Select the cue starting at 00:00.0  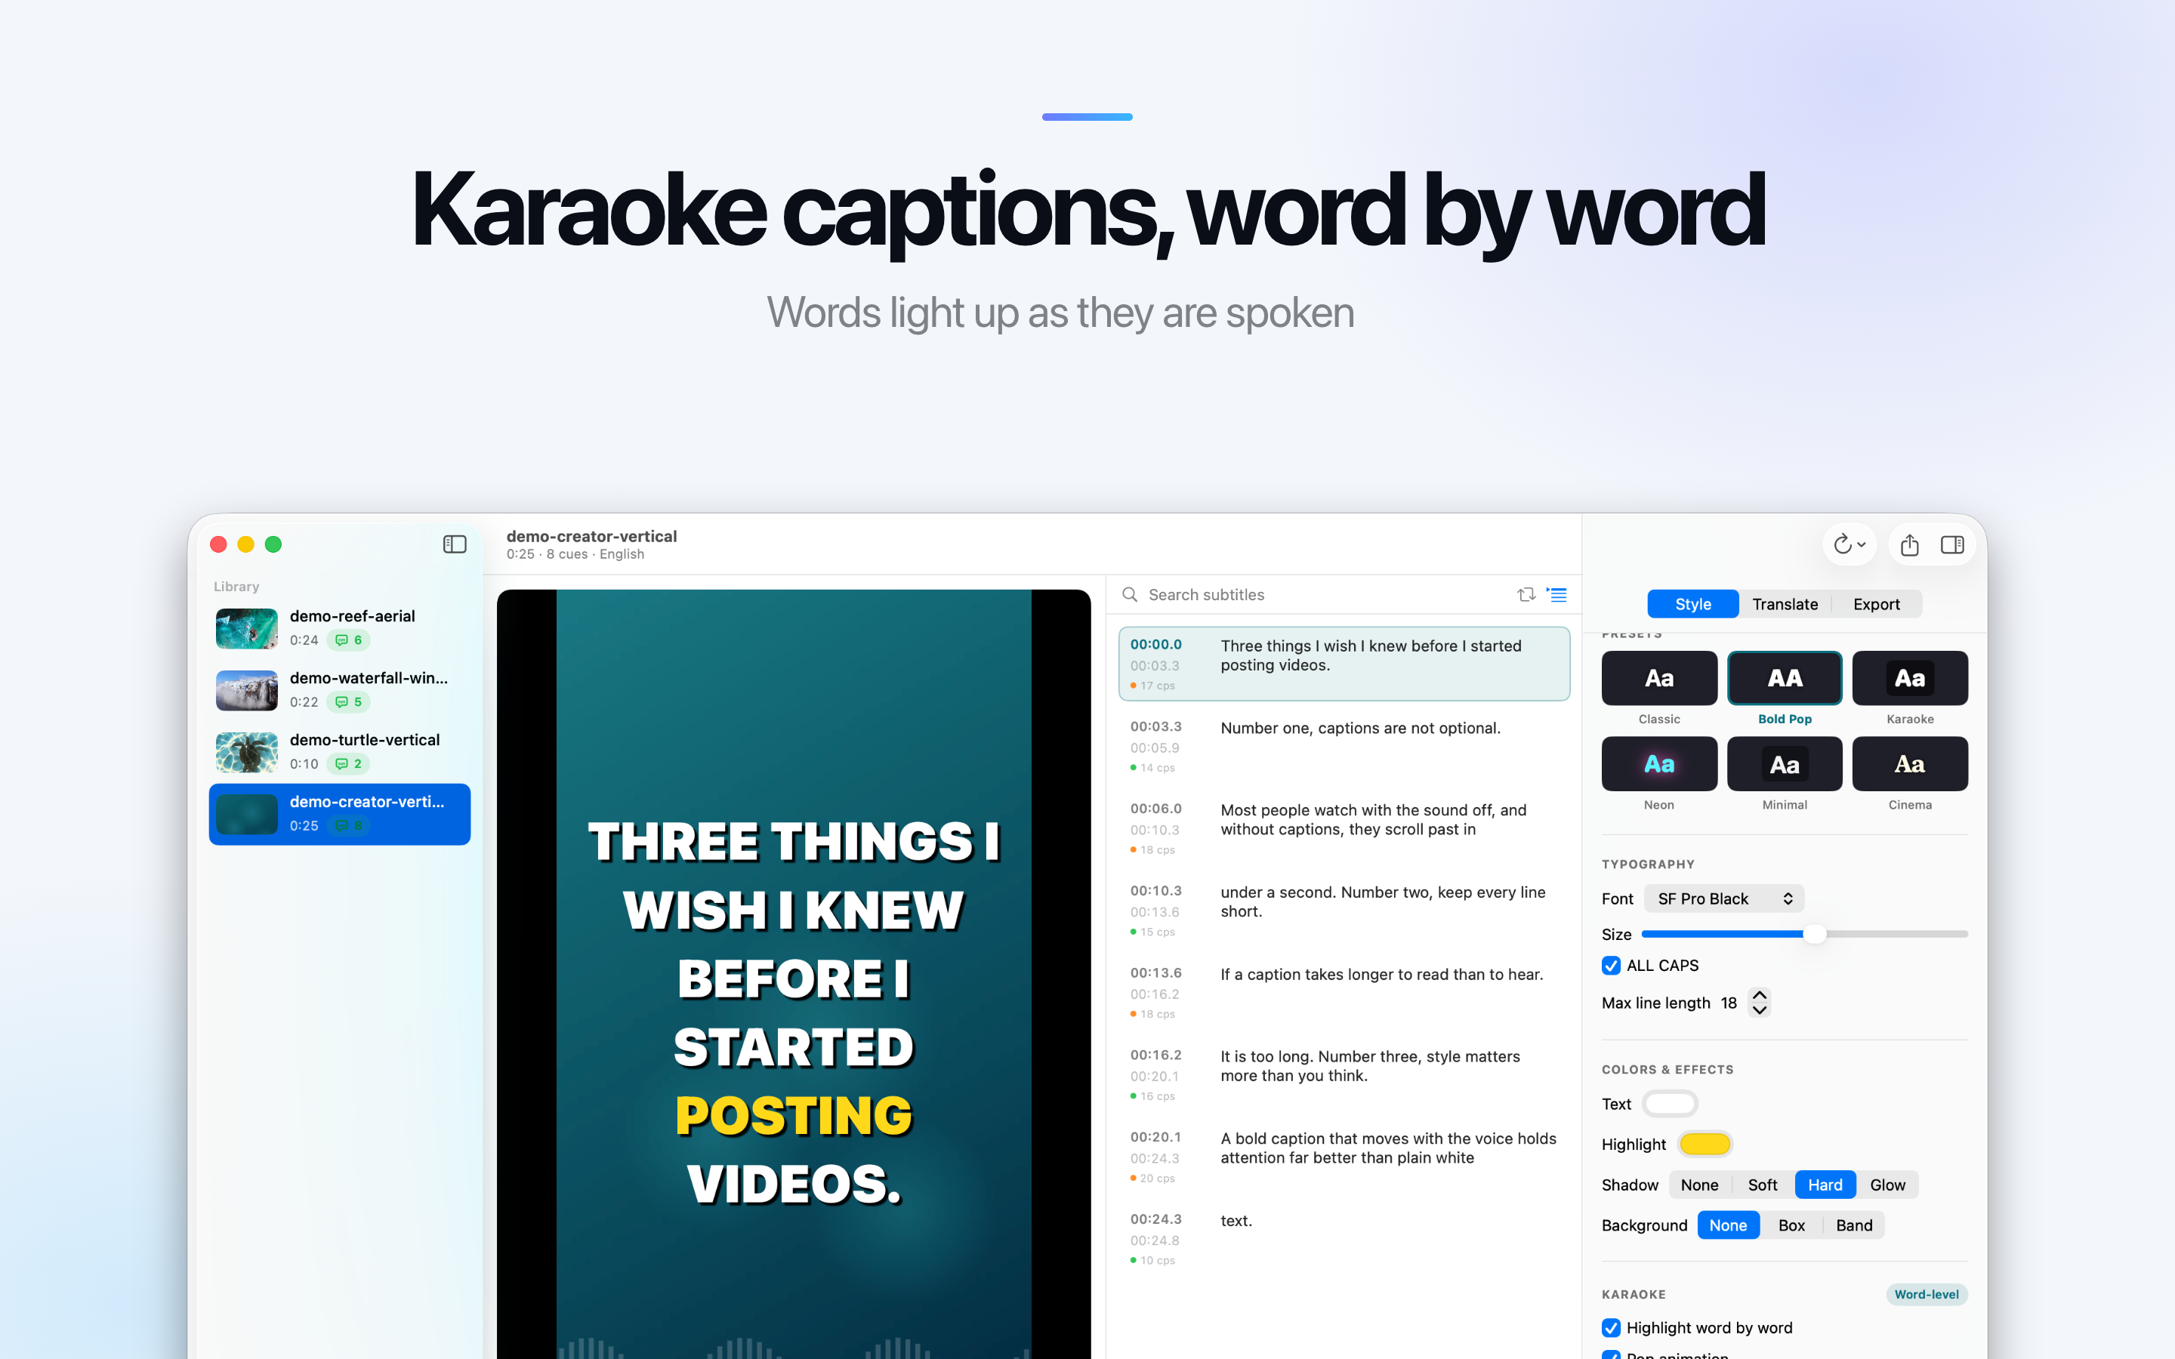point(1344,664)
